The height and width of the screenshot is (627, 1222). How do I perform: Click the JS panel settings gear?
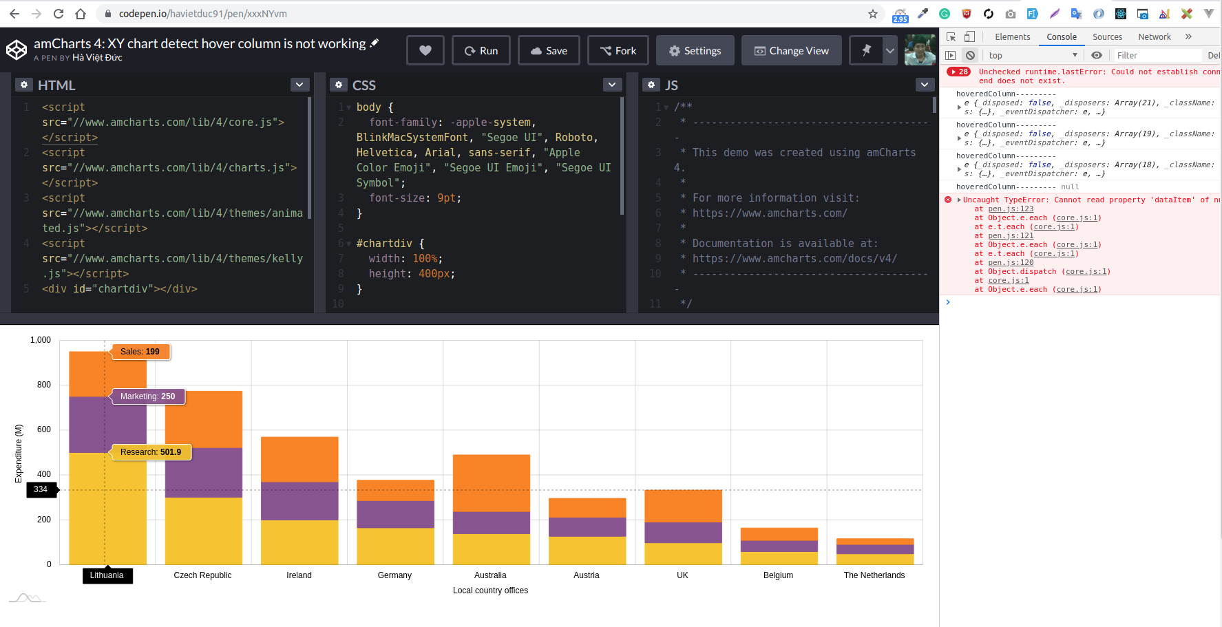click(x=651, y=84)
